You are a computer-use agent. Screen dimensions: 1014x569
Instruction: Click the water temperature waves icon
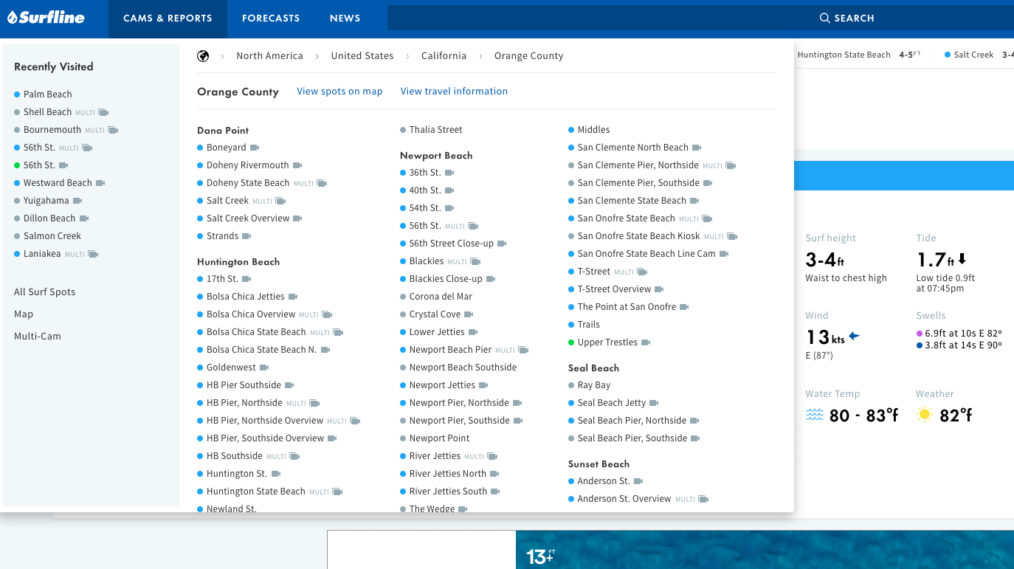click(814, 415)
